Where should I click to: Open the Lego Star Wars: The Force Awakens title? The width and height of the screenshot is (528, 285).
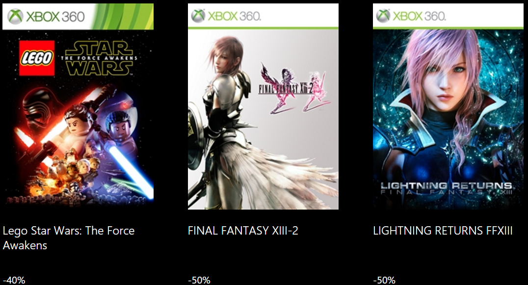click(69, 238)
